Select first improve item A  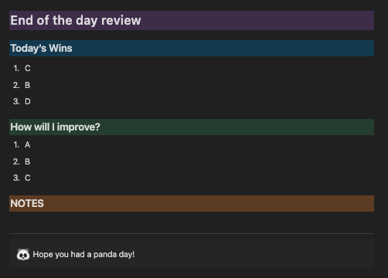pyautogui.click(x=28, y=144)
